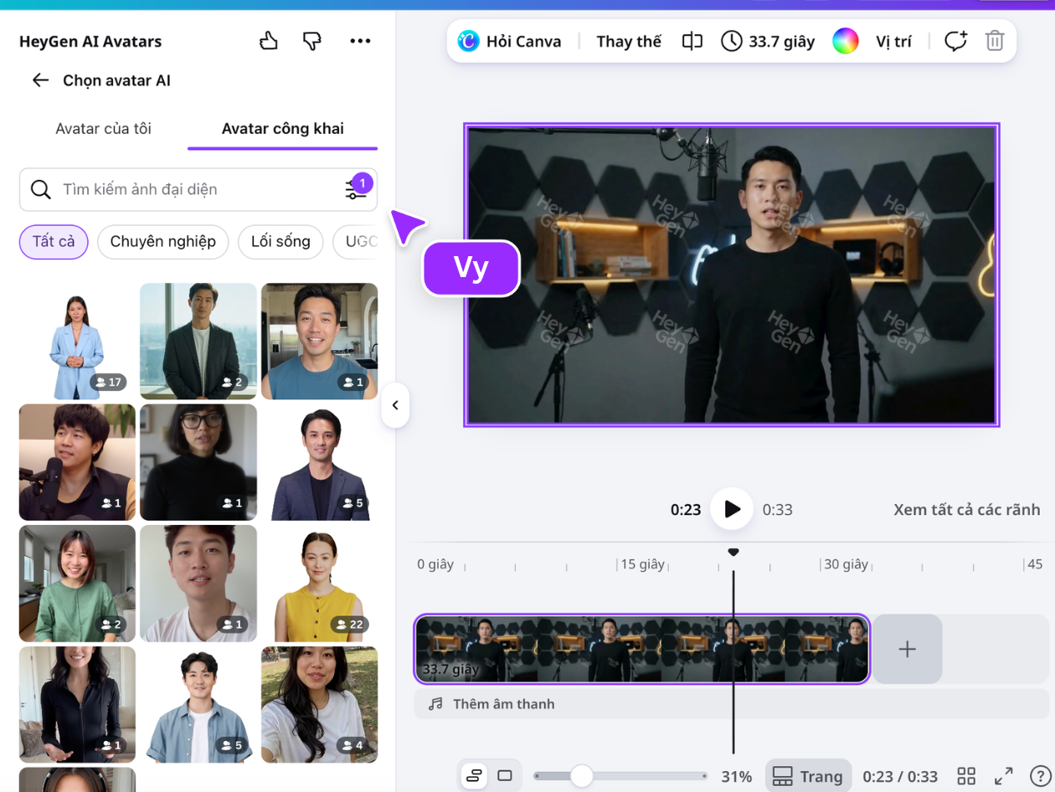Click Vị trí in the toolbar
Image resolution: width=1055 pixels, height=792 pixels.
[893, 41]
